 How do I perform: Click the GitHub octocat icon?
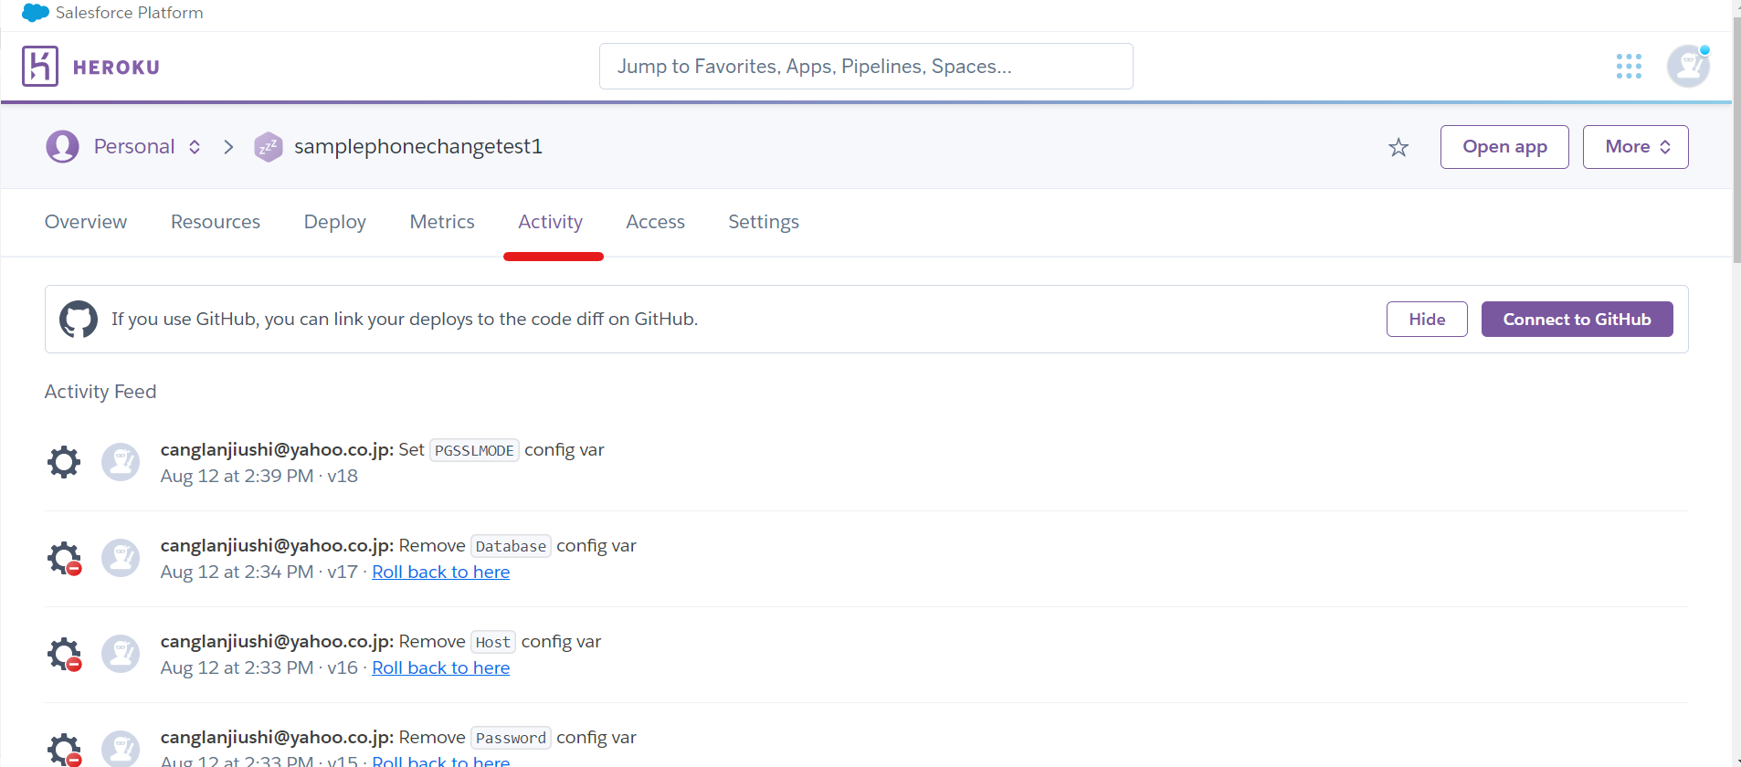coord(79,319)
